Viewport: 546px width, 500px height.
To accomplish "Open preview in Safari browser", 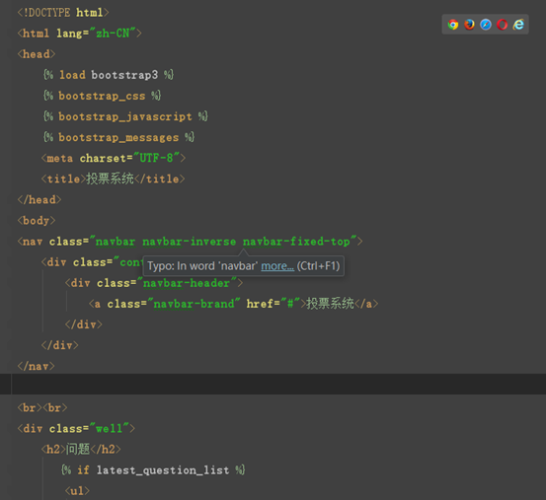I will [486, 25].
